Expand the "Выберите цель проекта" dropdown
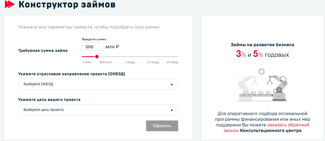This screenshot has height=141, width=325. pyautogui.click(x=98, y=110)
